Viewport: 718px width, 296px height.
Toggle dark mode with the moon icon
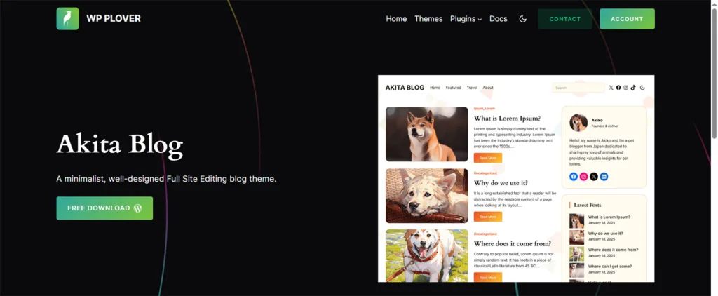pos(522,19)
